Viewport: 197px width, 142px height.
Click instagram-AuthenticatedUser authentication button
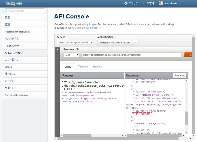[115, 43]
